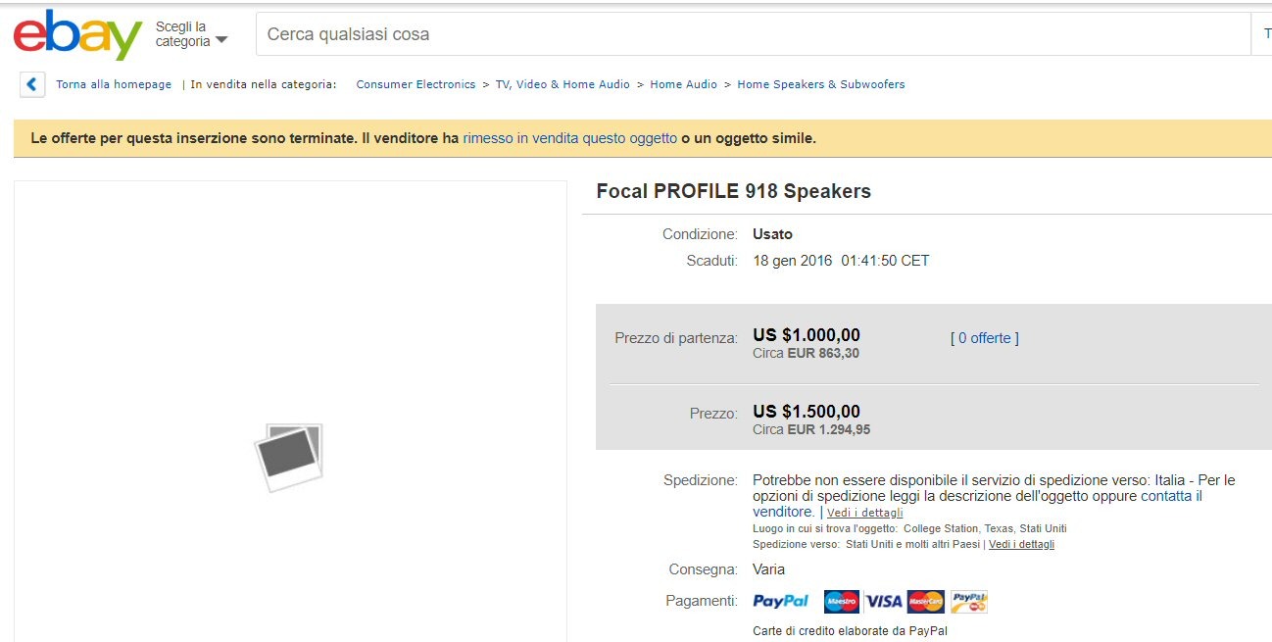1272x642 pixels.
Task: Click the PayPal credit badge icon
Action: coord(968,601)
